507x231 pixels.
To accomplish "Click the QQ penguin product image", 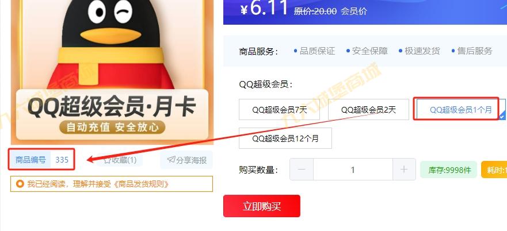I will pyautogui.click(x=112, y=72).
